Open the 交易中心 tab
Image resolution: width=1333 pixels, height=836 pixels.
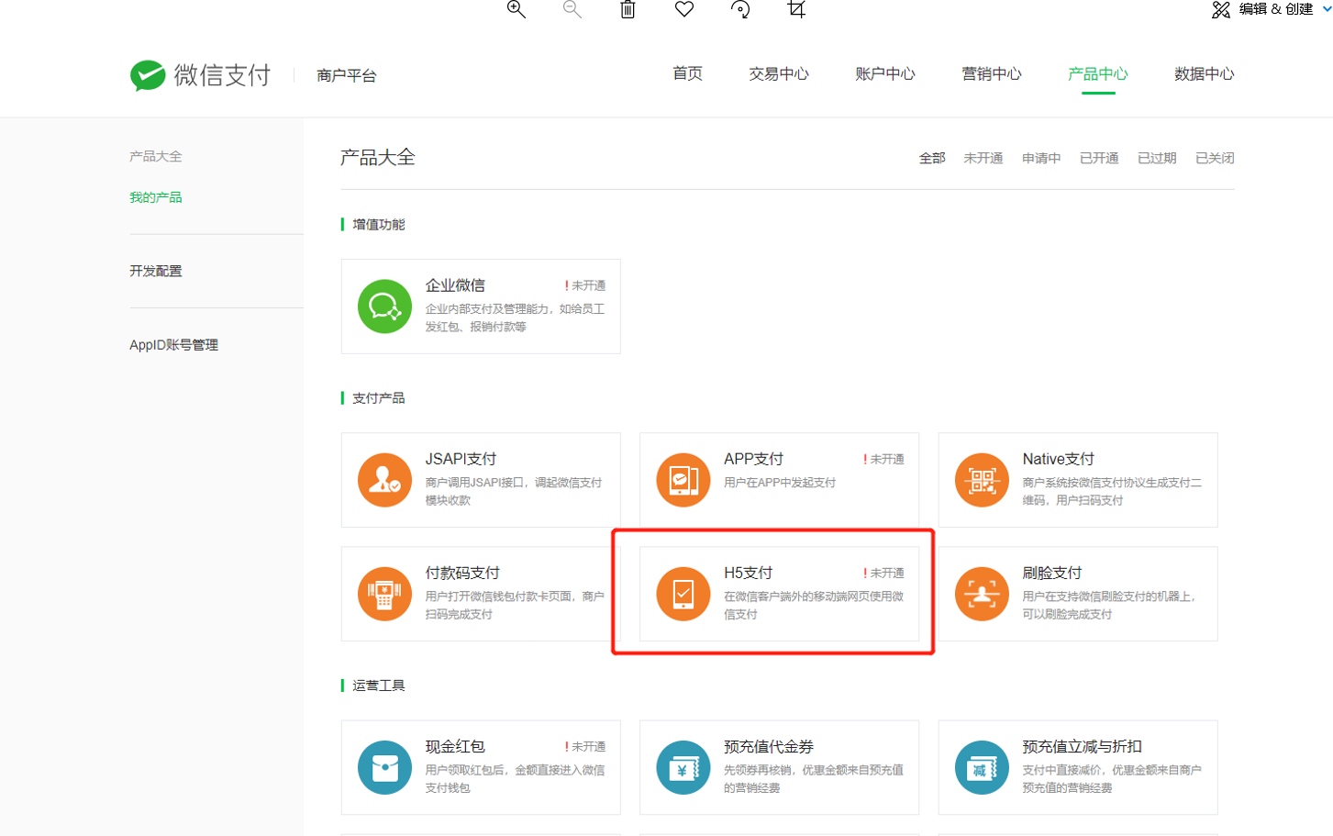coord(779,73)
